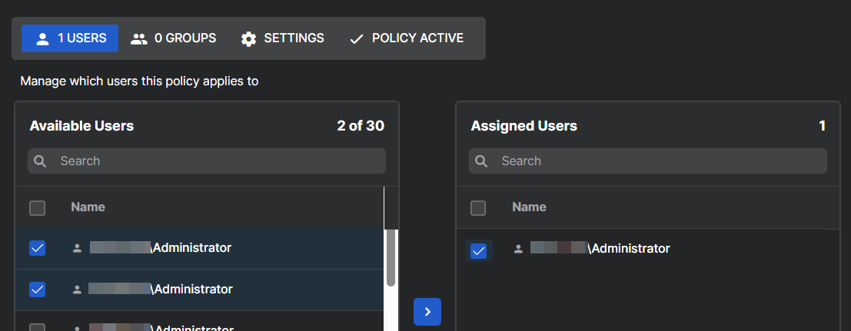
Task: Click the user icon in Assigned Users row
Action: point(518,249)
